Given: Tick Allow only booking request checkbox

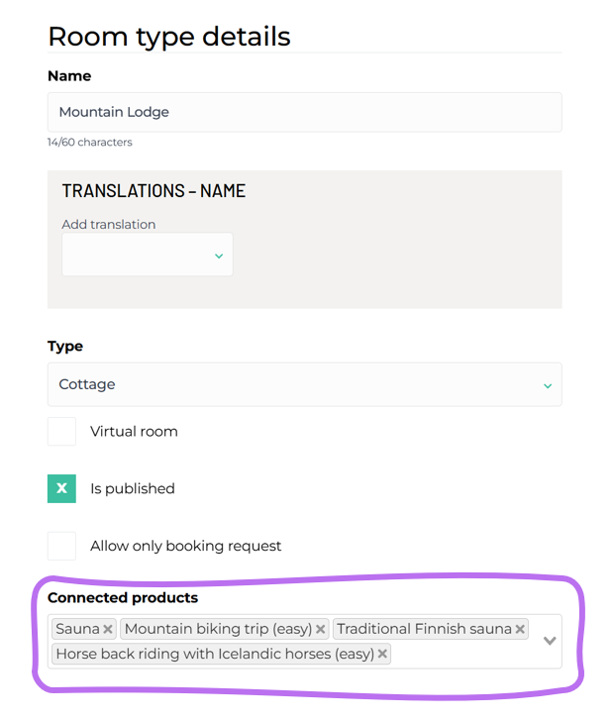Looking at the screenshot, I should (x=61, y=546).
